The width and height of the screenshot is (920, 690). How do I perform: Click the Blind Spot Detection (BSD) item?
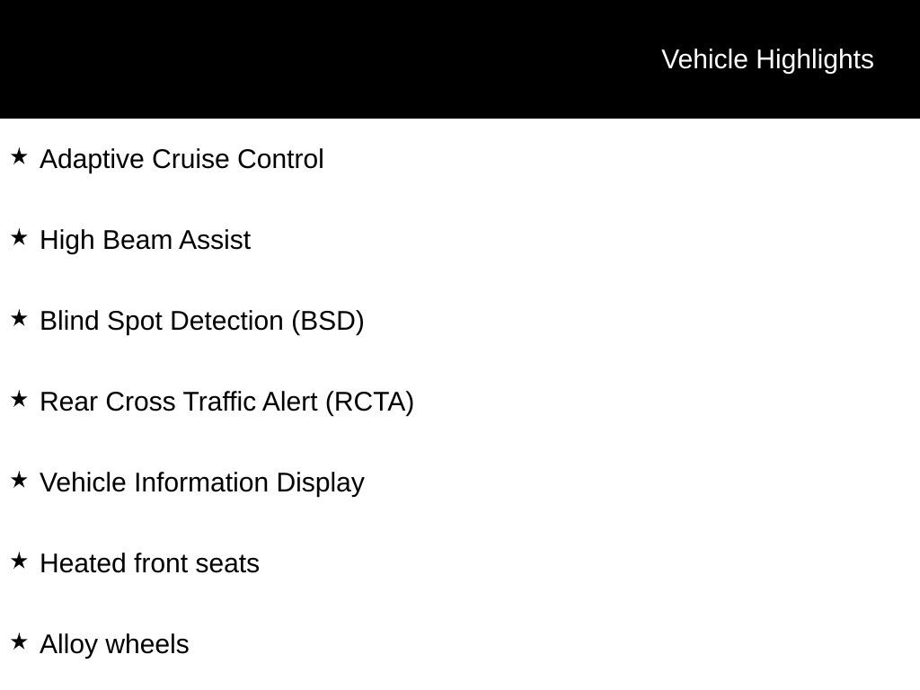(x=202, y=321)
